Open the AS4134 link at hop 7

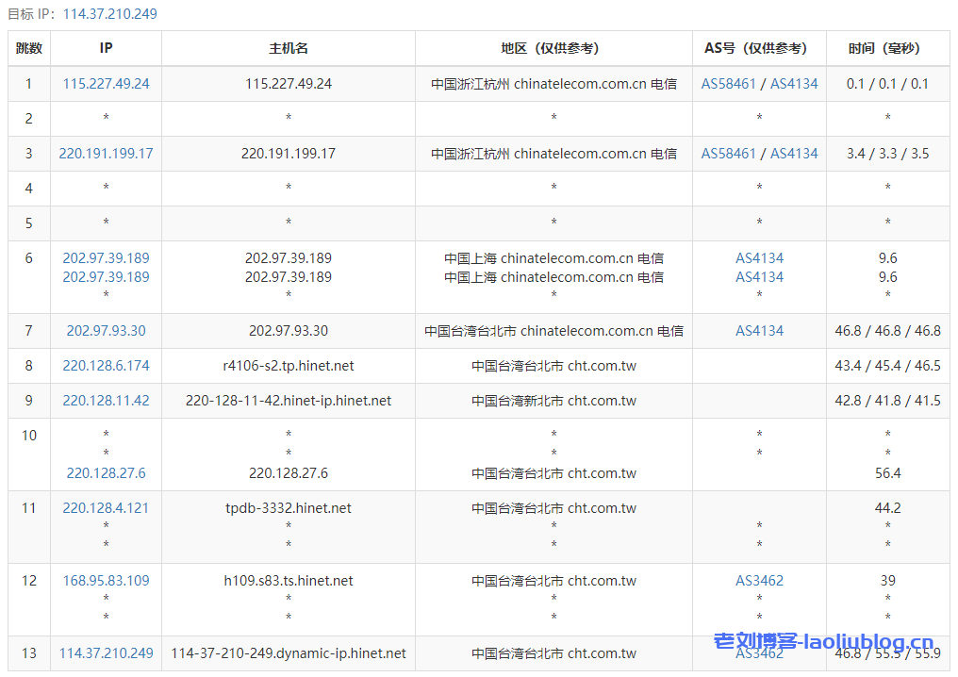pyautogui.click(x=759, y=331)
